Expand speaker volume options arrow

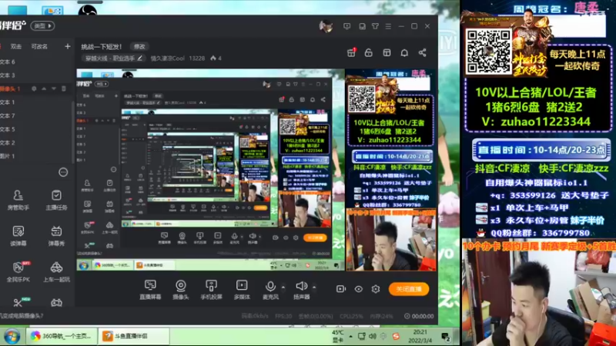(x=314, y=288)
